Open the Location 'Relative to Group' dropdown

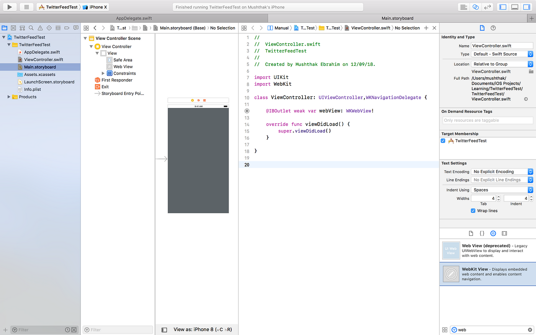(502, 64)
